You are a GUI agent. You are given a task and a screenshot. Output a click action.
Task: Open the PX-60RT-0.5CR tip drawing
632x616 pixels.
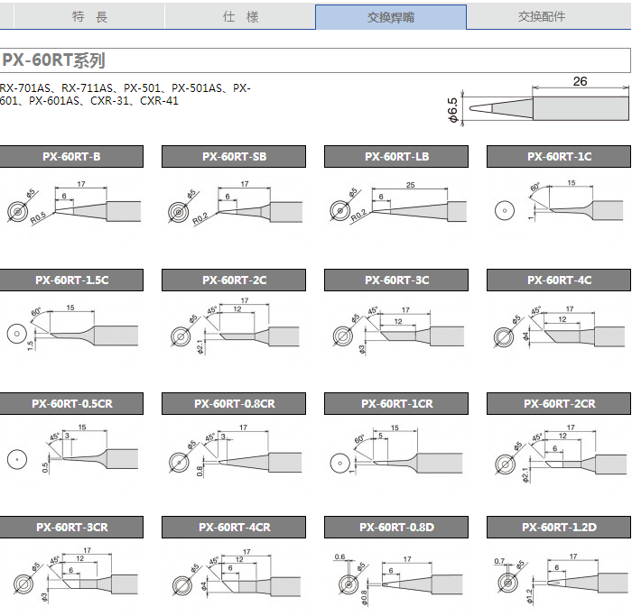coord(72,448)
